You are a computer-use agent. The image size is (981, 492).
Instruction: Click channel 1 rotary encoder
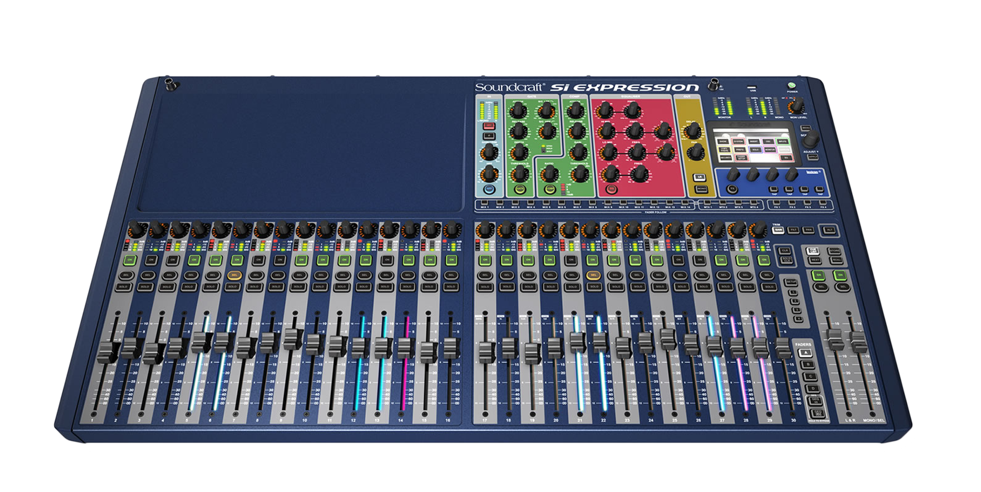coord(137,230)
